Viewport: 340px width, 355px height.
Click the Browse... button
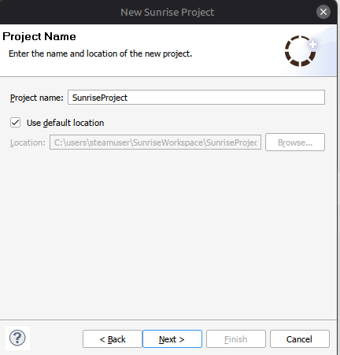[295, 142]
